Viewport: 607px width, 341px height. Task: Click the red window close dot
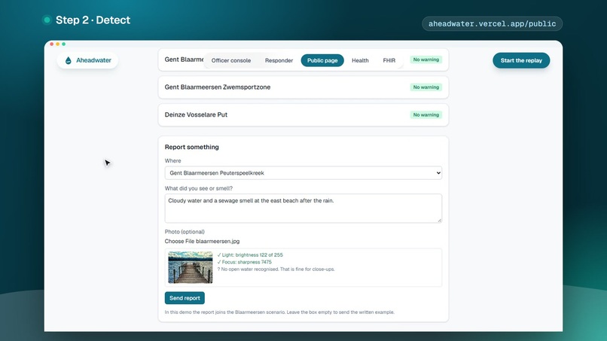(x=51, y=44)
